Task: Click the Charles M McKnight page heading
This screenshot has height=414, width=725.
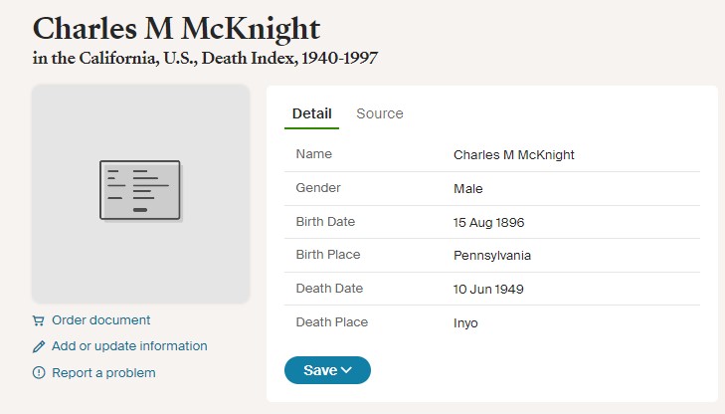Action: pos(176,27)
